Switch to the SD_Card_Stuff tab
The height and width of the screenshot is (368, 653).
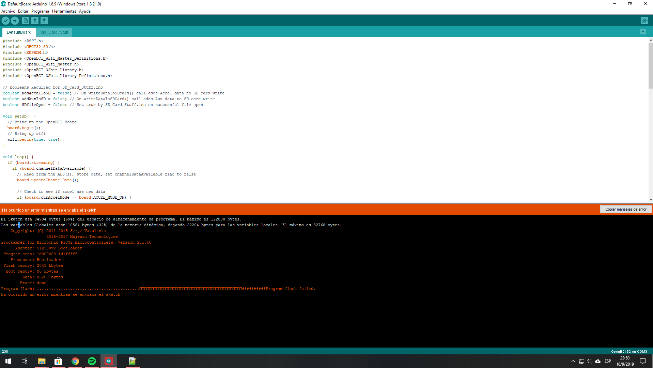pyautogui.click(x=54, y=32)
